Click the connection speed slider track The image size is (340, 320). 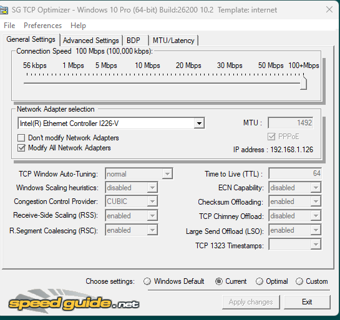pos(162,83)
